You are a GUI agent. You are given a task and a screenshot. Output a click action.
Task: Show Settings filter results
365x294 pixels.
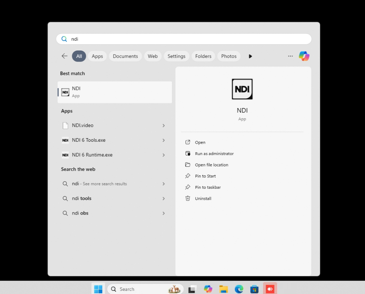click(176, 56)
